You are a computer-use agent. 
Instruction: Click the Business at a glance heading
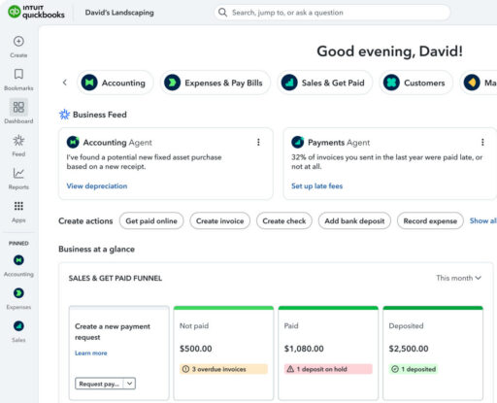pos(96,249)
